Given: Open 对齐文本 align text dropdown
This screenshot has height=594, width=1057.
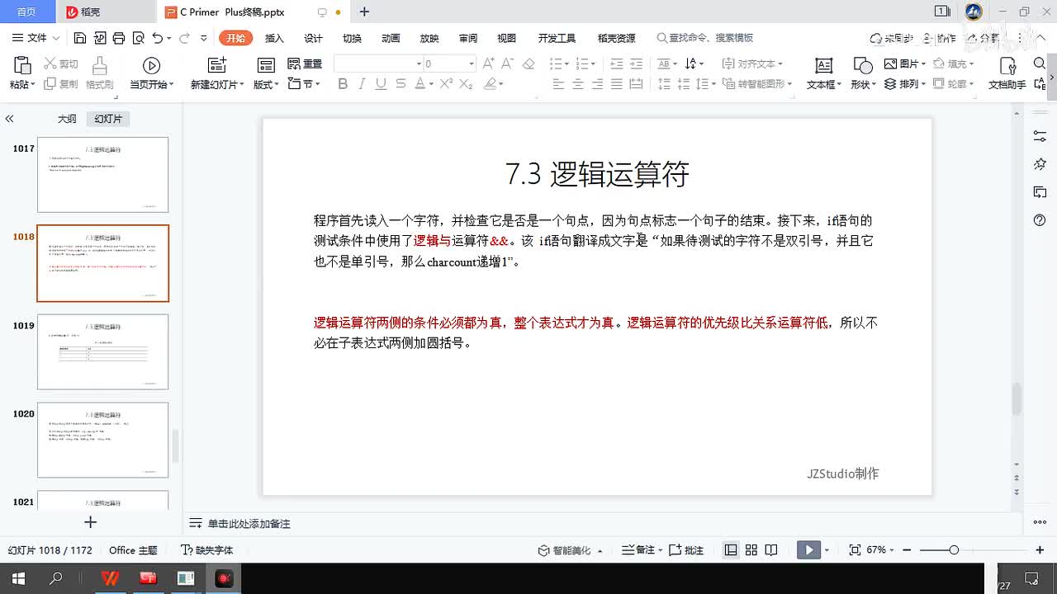Looking at the screenshot, I should click(x=752, y=64).
